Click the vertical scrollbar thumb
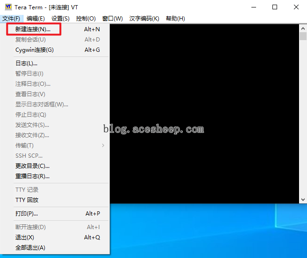This screenshot has width=307, height=258. point(303,36)
